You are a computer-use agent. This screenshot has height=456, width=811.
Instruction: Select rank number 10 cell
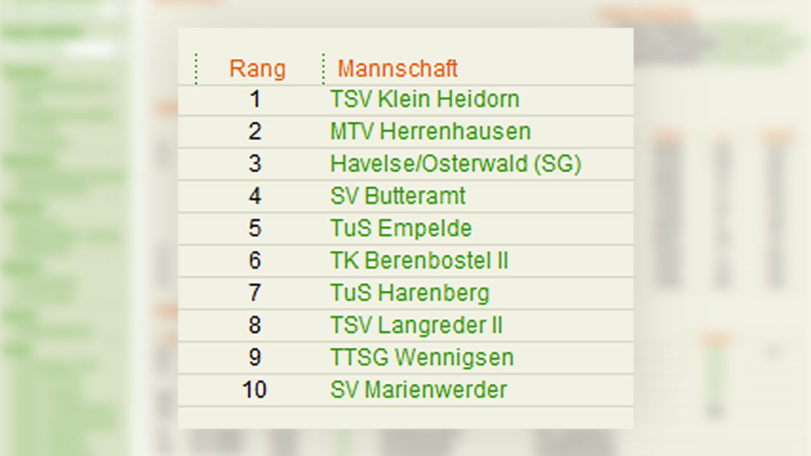[255, 390]
